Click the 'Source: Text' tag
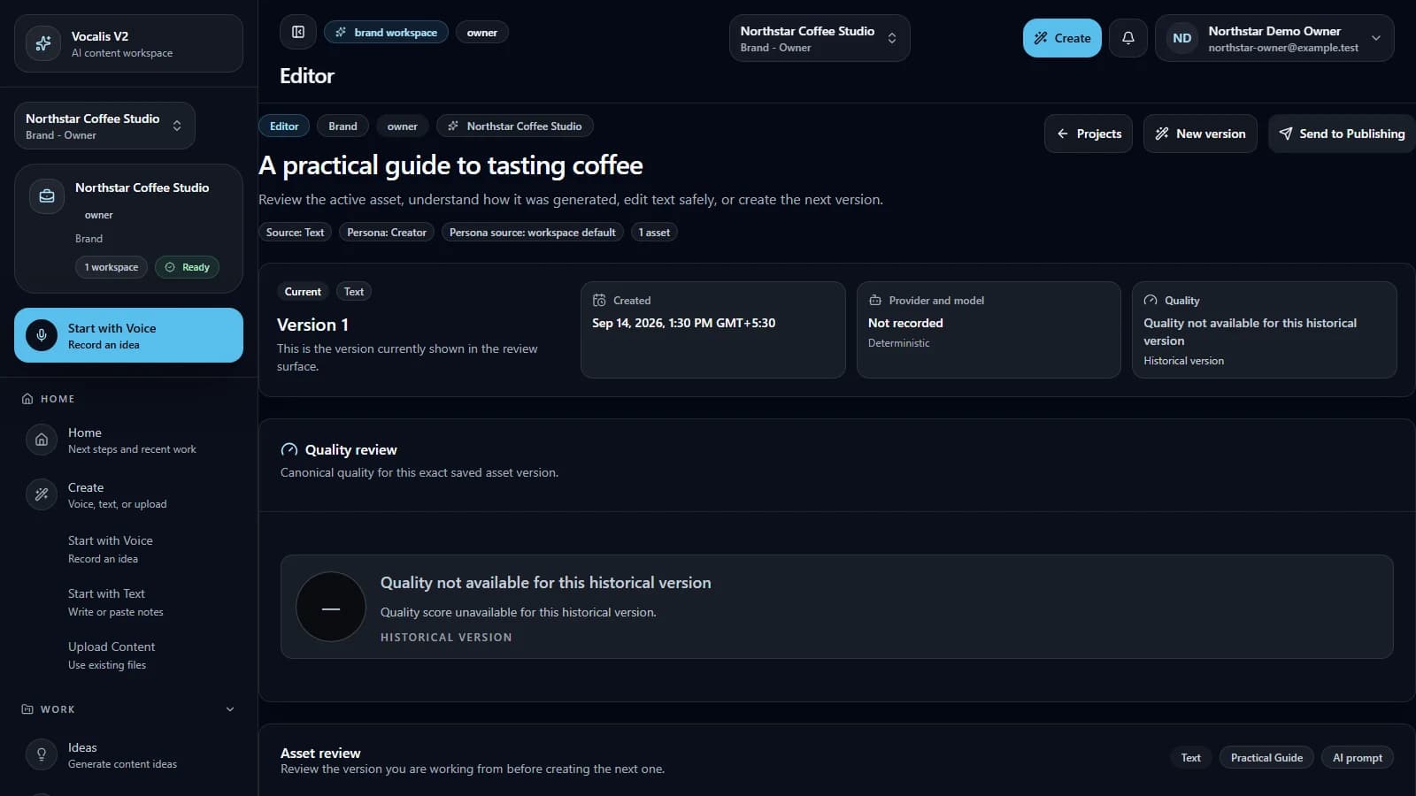This screenshot has height=796, width=1416. click(x=296, y=232)
